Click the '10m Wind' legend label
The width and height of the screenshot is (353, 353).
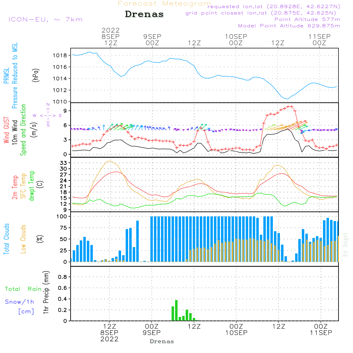[14, 132]
